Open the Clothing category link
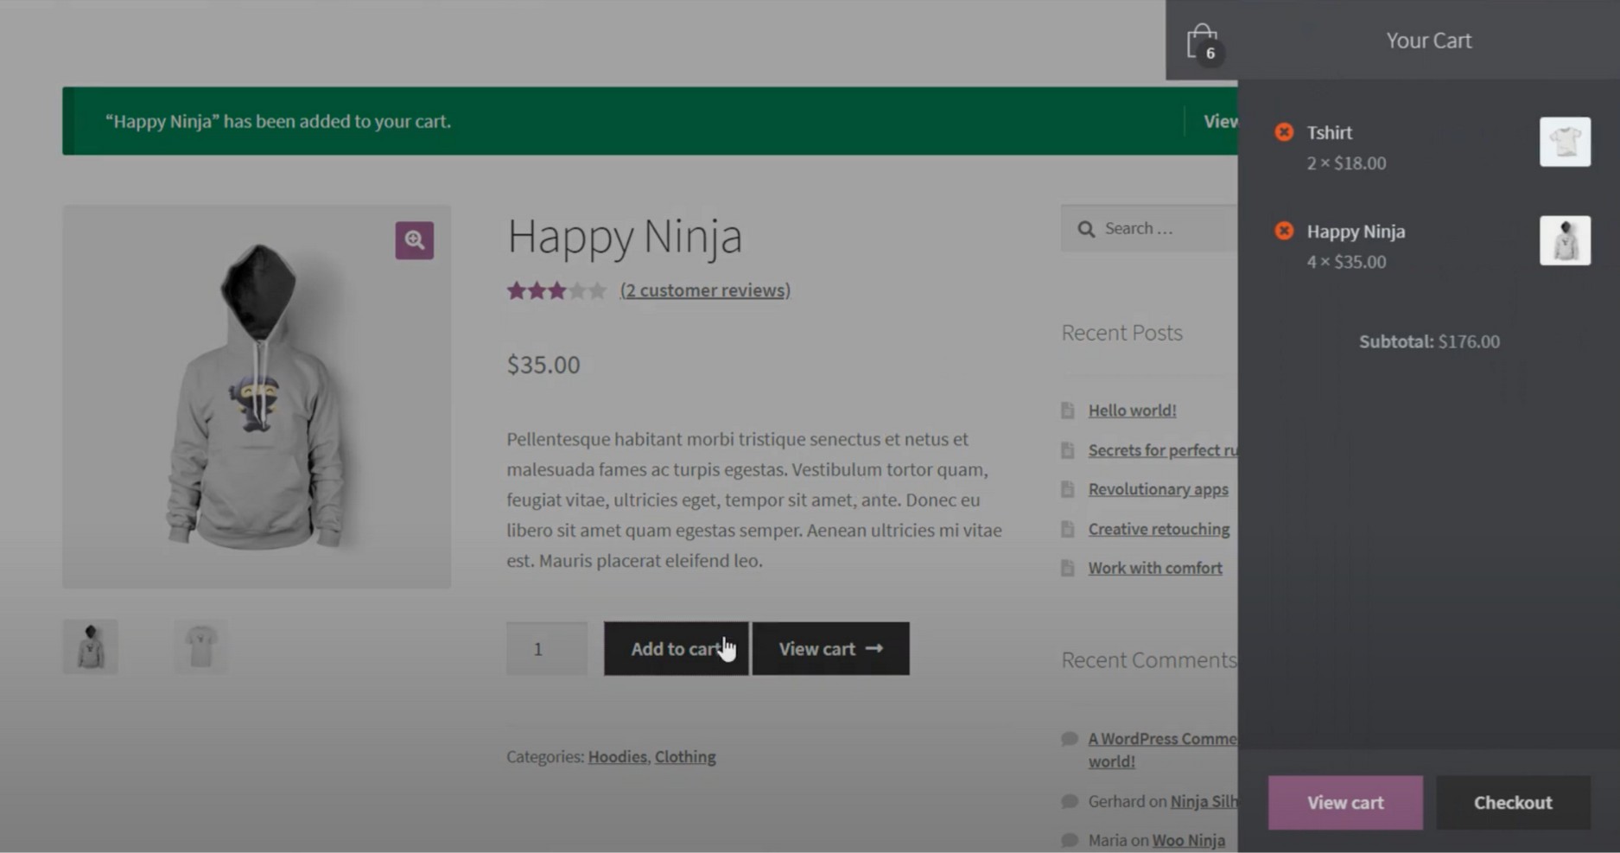This screenshot has height=853, width=1620. click(685, 757)
